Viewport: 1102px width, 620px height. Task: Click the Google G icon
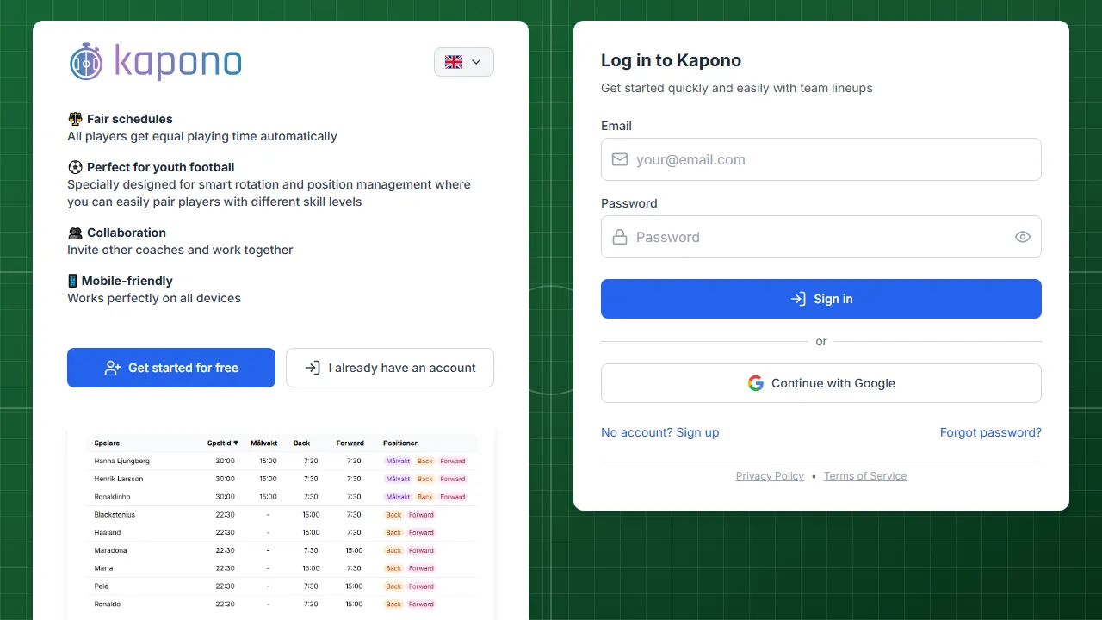click(x=755, y=383)
